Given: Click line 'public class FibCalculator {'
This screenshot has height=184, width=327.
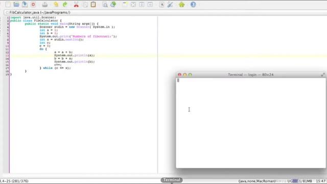Looking at the screenshot, I should point(36,20).
